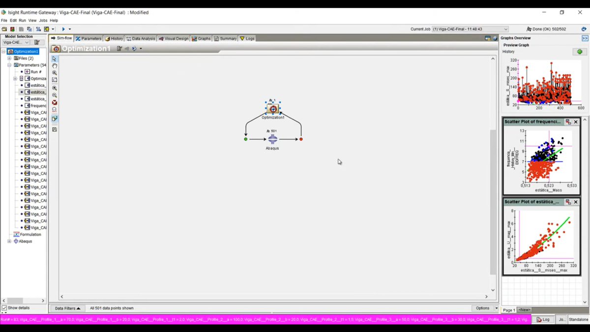This screenshot has height=332, width=590.
Task: Open the dropdown arrow next to the Options button
Action: pos(496,308)
